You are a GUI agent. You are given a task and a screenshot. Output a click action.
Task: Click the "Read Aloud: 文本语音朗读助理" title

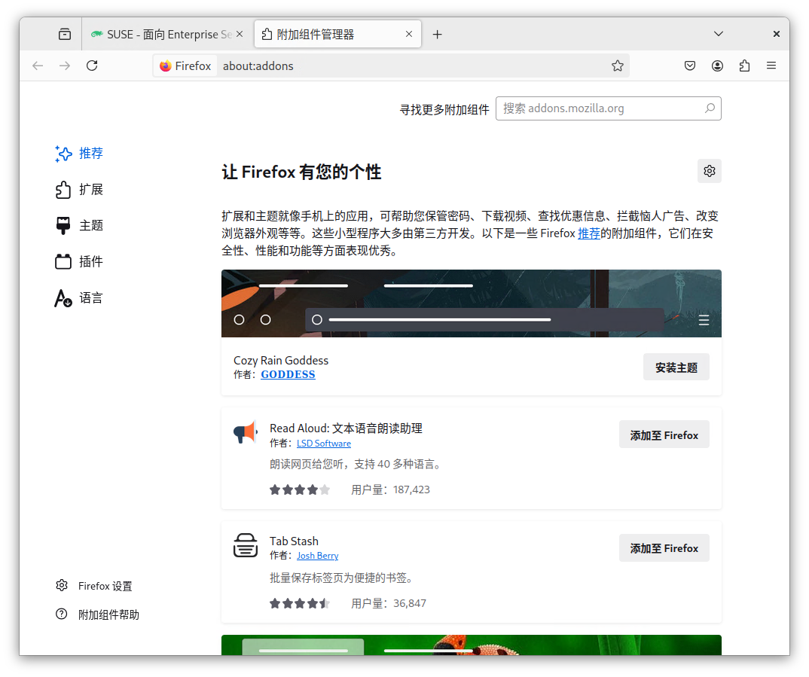346,428
